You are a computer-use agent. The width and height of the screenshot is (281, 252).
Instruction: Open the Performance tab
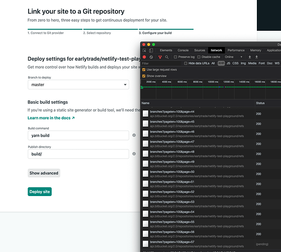click(236, 50)
